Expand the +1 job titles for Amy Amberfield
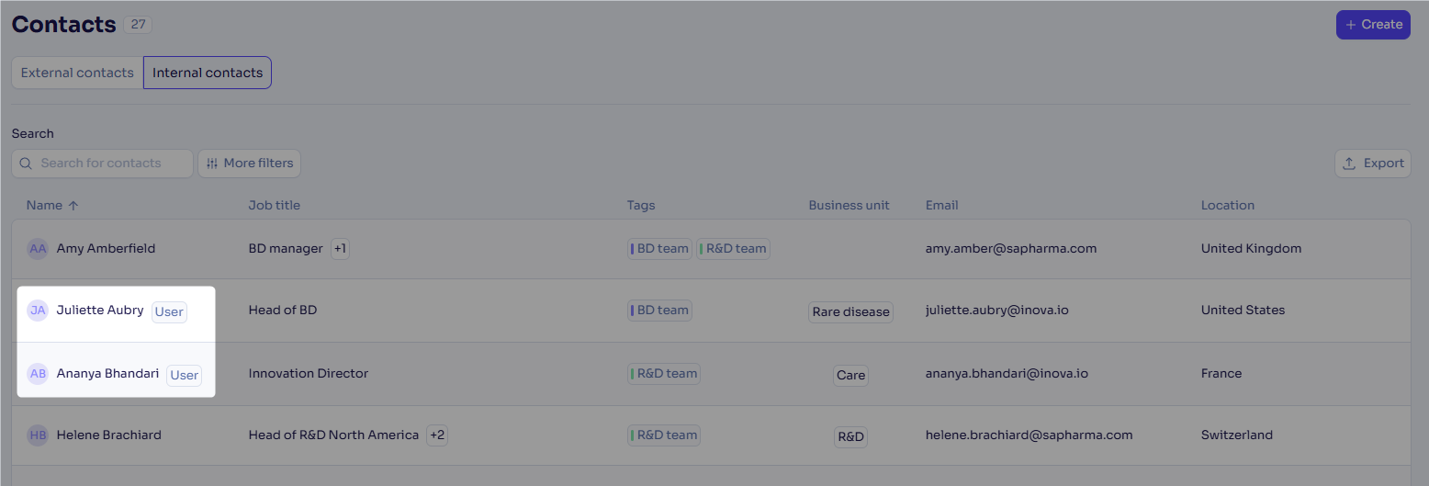The height and width of the screenshot is (486, 1429). pyautogui.click(x=340, y=249)
